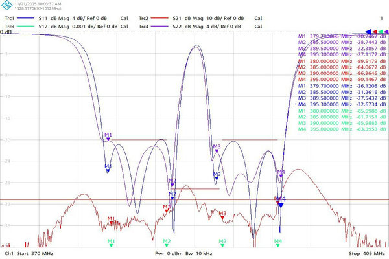Click the green Trc3 trace color line
This screenshot has height=259, width=389.
coord(27,26)
